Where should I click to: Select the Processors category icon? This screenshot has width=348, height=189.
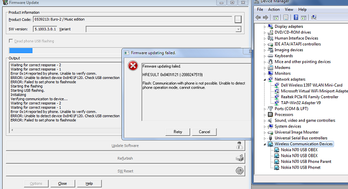click(x=270, y=115)
